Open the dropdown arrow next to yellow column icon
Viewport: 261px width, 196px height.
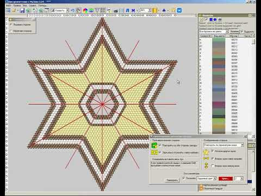tap(159, 10)
